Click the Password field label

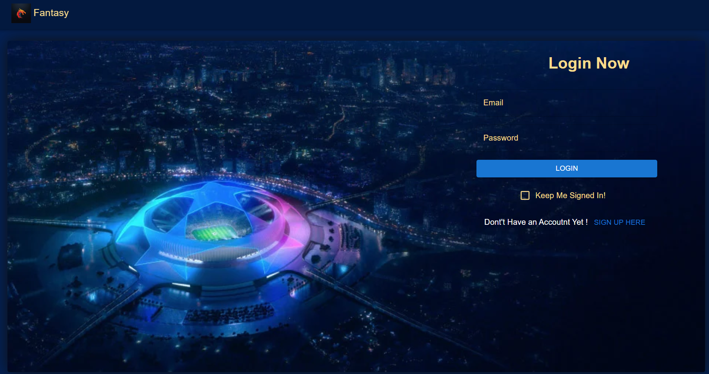pos(501,138)
